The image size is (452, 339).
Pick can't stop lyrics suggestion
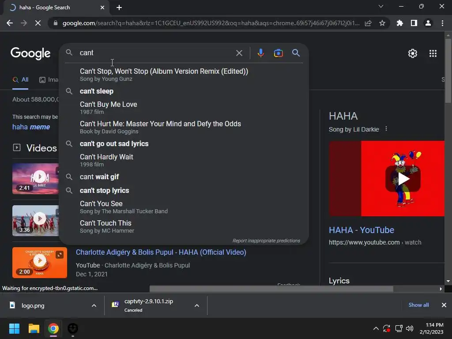(184, 191)
